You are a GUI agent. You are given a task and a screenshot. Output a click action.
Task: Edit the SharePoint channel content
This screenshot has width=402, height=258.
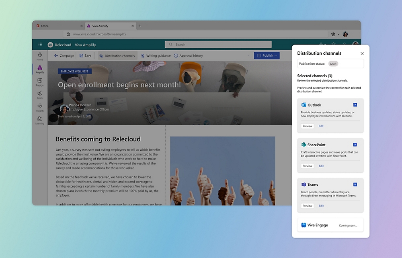pyautogui.click(x=321, y=166)
